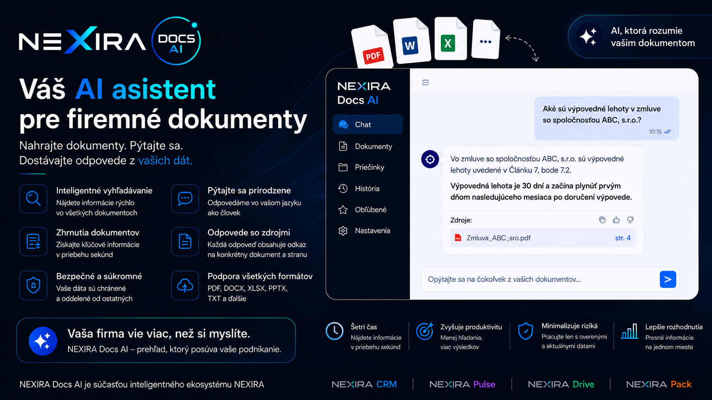Viewport: 712px width, 400px height.
Task: Click the assistant avatar icon
Action: 430,159
